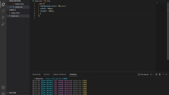Click the CSS icon in the breadcrumb bar
169x95 pixels.
coord(33,1)
